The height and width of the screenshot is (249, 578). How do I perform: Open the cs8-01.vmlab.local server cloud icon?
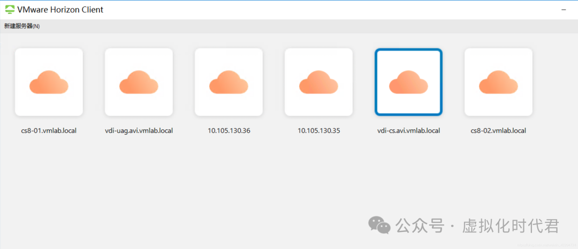tap(49, 82)
